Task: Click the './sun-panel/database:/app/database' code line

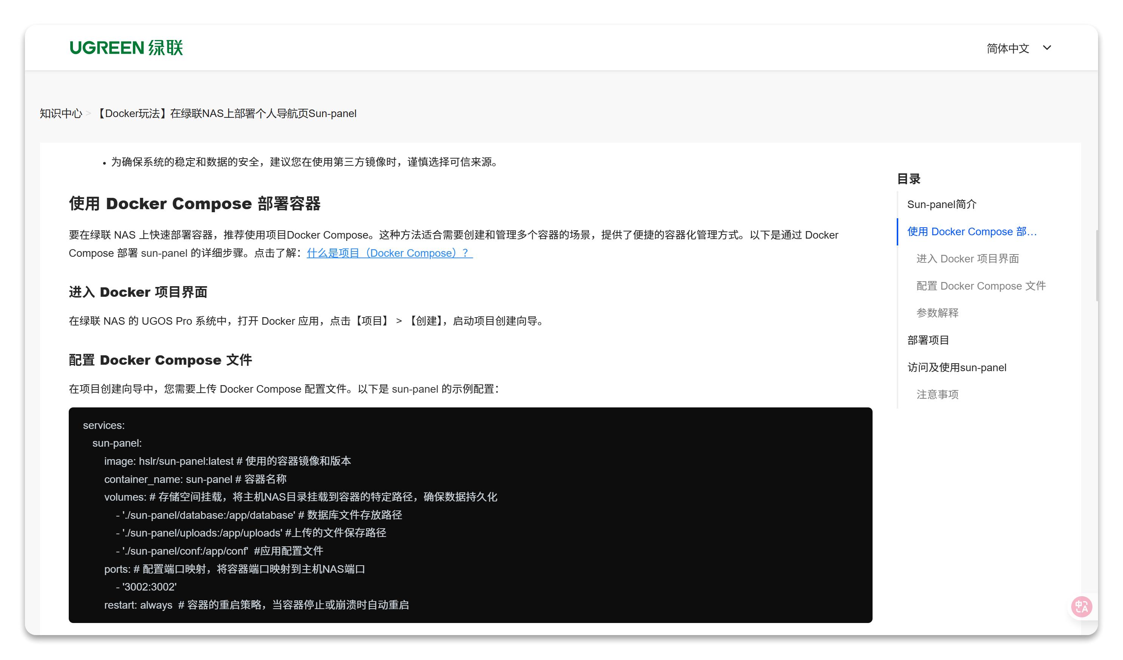Action: click(259, 515)
